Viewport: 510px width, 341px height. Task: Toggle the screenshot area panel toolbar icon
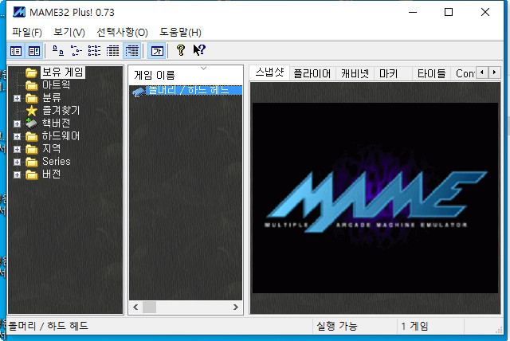point(34,51)
